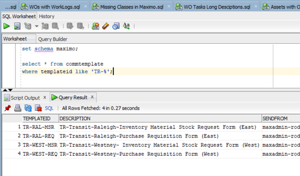Click the SQL link in results toolbar

click(49, 109)
